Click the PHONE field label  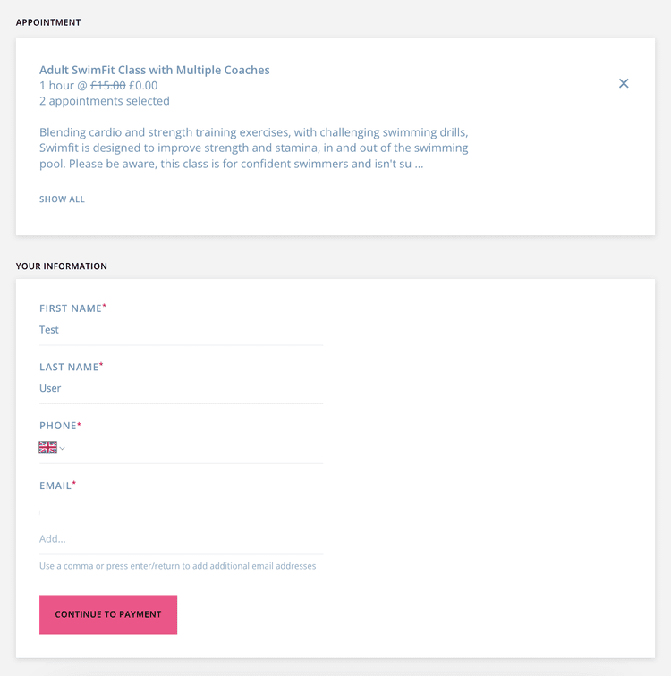[x=60, y=426]
